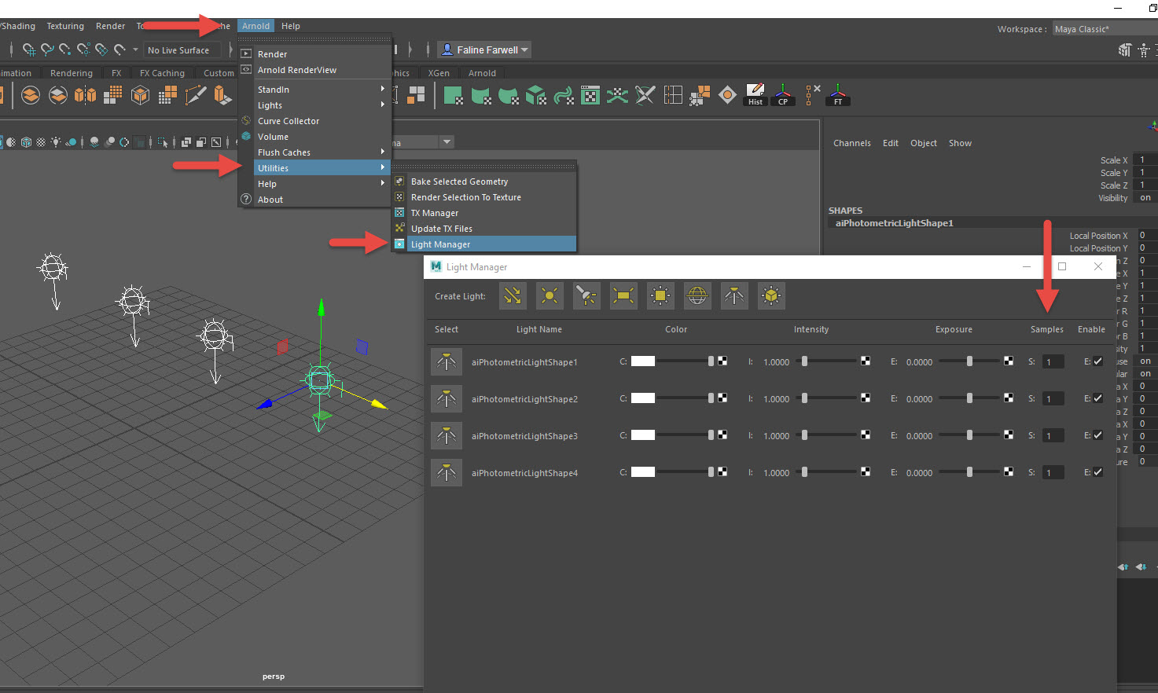1158x693 pixels.
Task: Toggle textured display viewport icon
Action: point(41,142)
